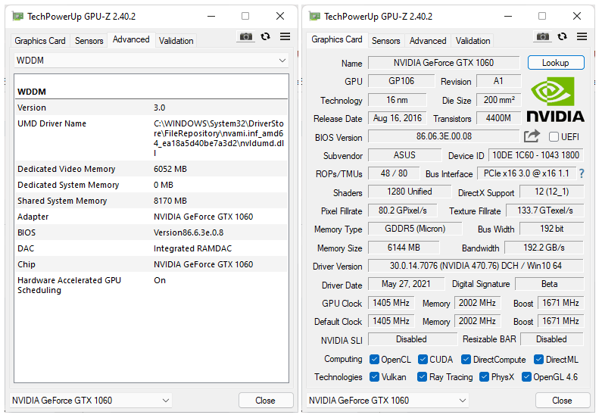This screenshot has width=602, height=418.
Task: Switch to the Sensors tab in the right window
Action: (x=385, y=41)
